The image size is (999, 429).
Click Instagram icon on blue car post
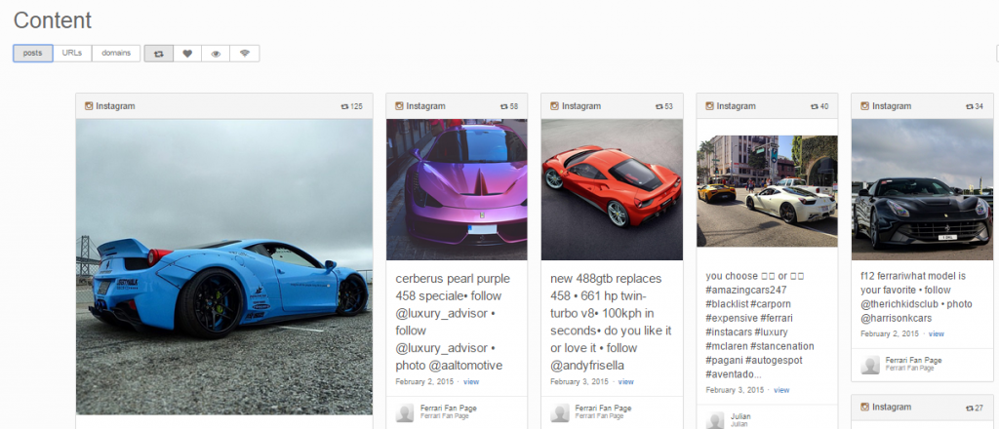coord(88,106)
